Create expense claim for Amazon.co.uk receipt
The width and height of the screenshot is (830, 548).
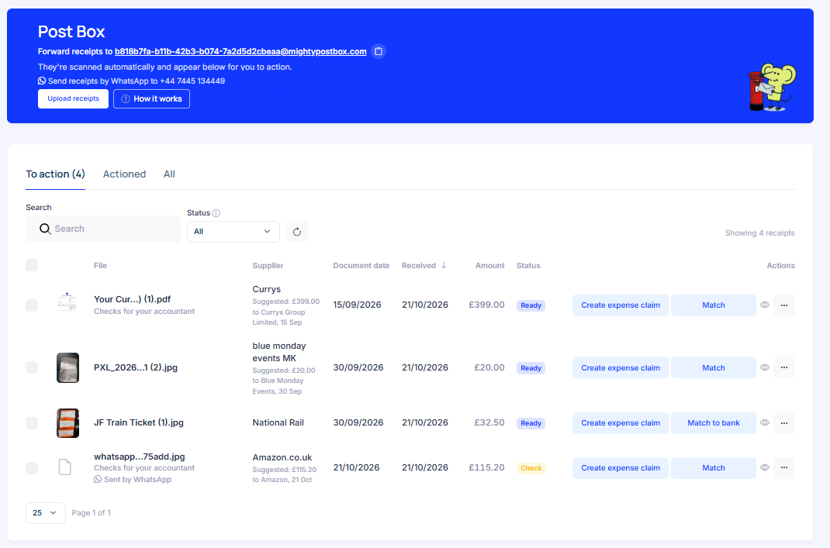click(621, 467)
